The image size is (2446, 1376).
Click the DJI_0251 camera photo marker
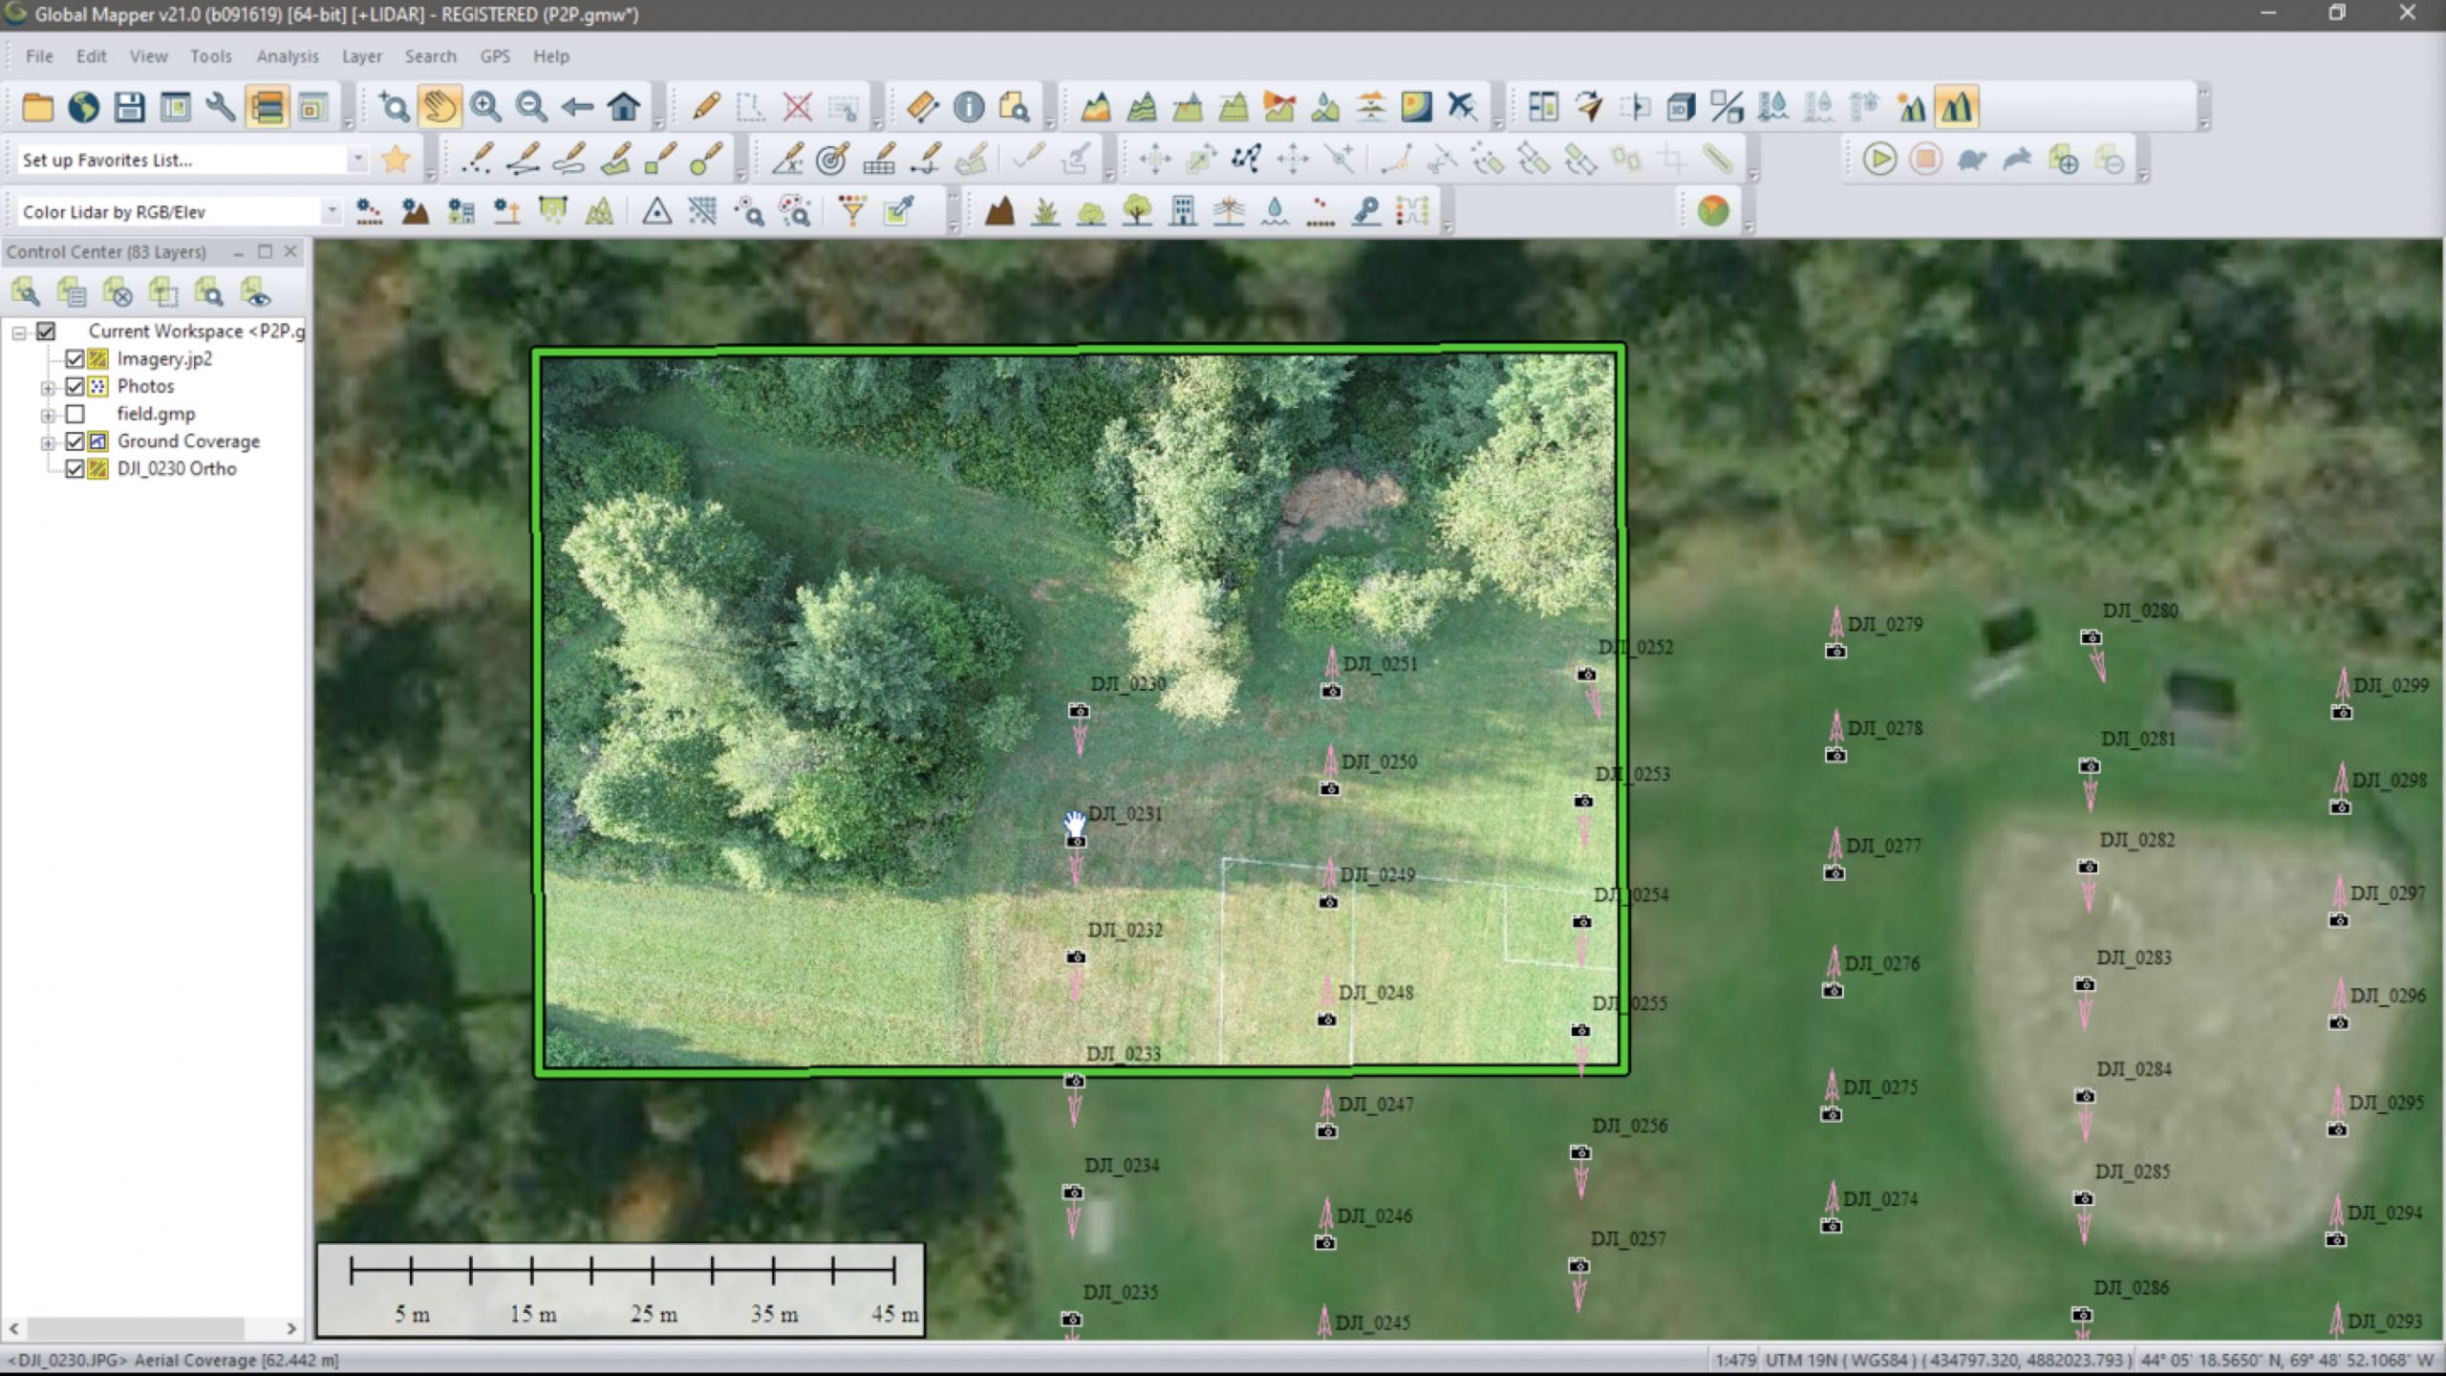(1331, 691)
